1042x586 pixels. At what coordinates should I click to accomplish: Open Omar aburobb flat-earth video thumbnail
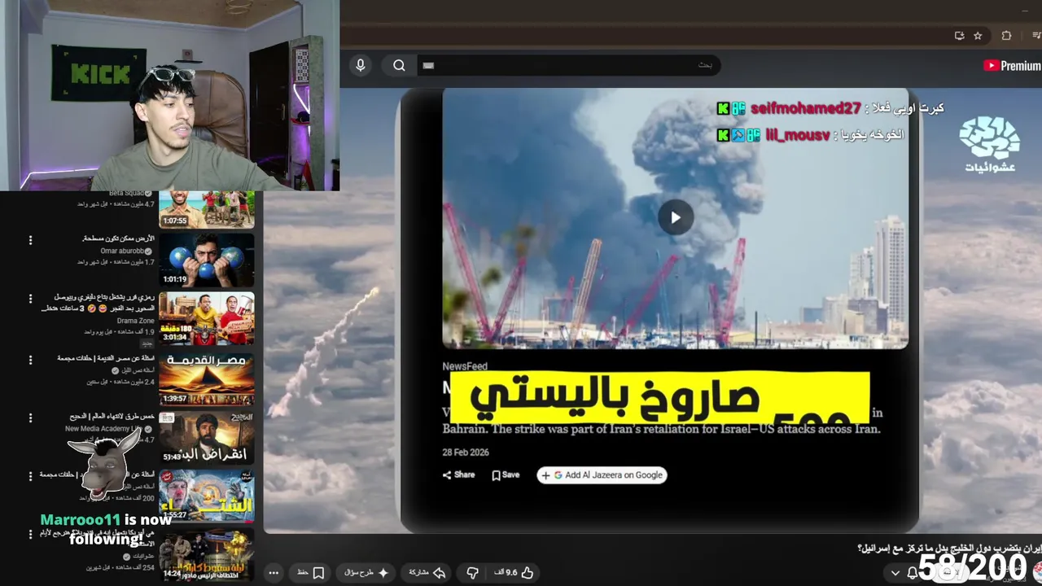click(x=206, y=260)
